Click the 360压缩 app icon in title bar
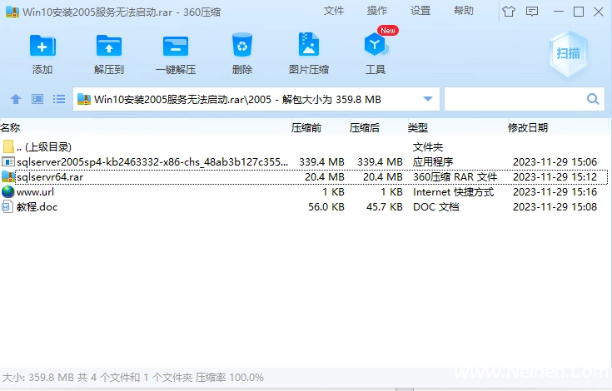Image resolution: width=612 pixels, height=391 pixels. click(x=12, y=12)
